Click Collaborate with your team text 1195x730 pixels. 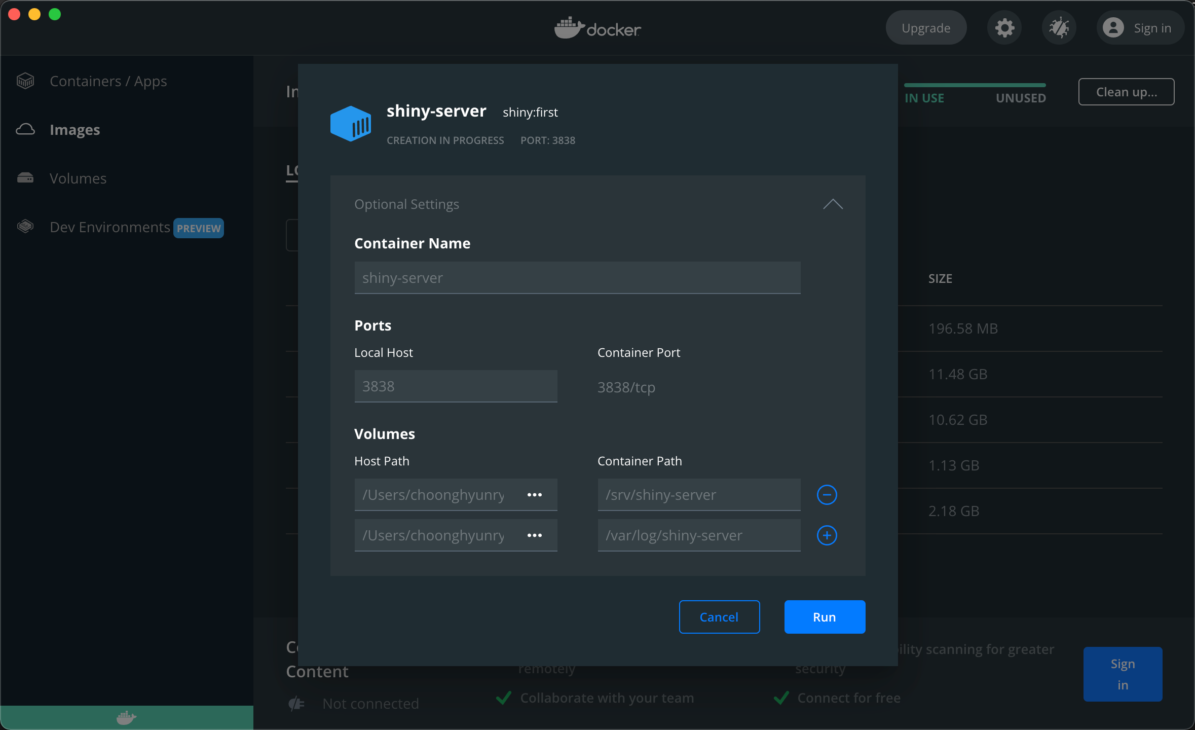[607, 698]
